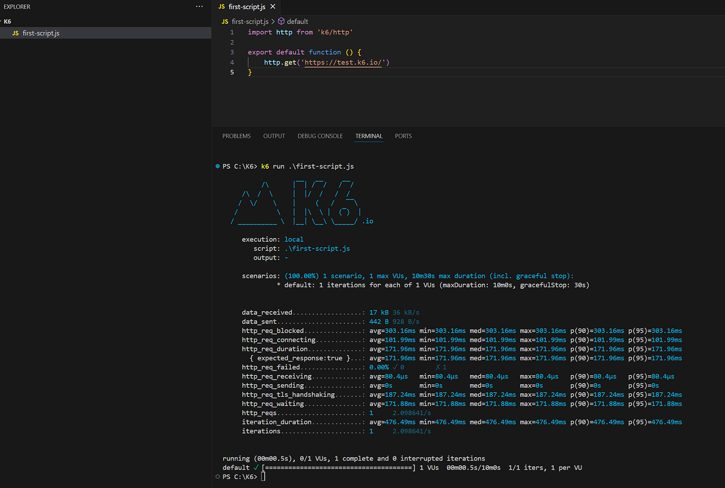This screenshot has width=725, height=488.
Task: Collapse the K6 folder in Explorer
Action: [7, 21]
